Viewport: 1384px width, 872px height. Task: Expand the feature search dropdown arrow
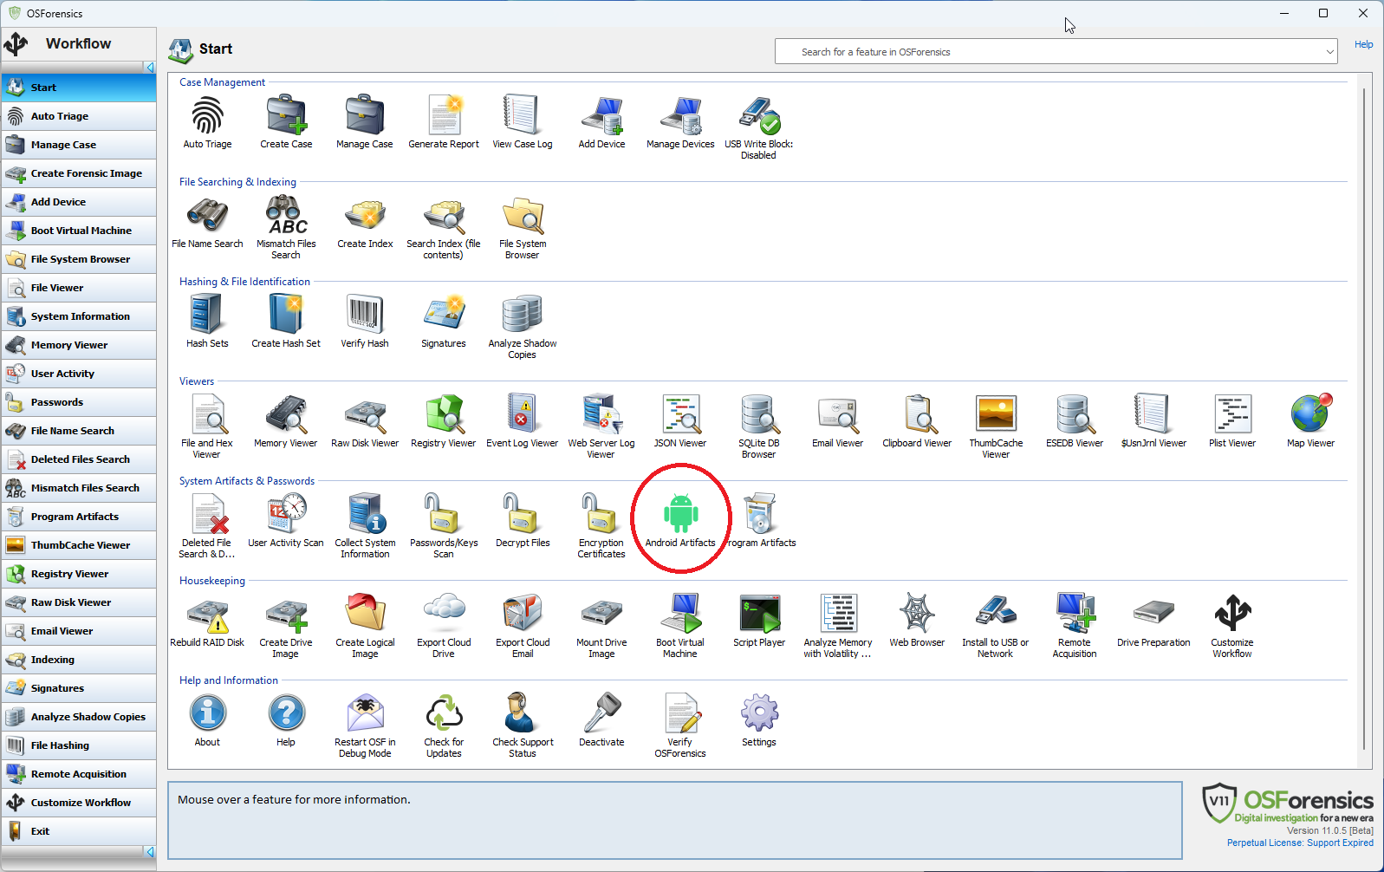coord(1329,52)
